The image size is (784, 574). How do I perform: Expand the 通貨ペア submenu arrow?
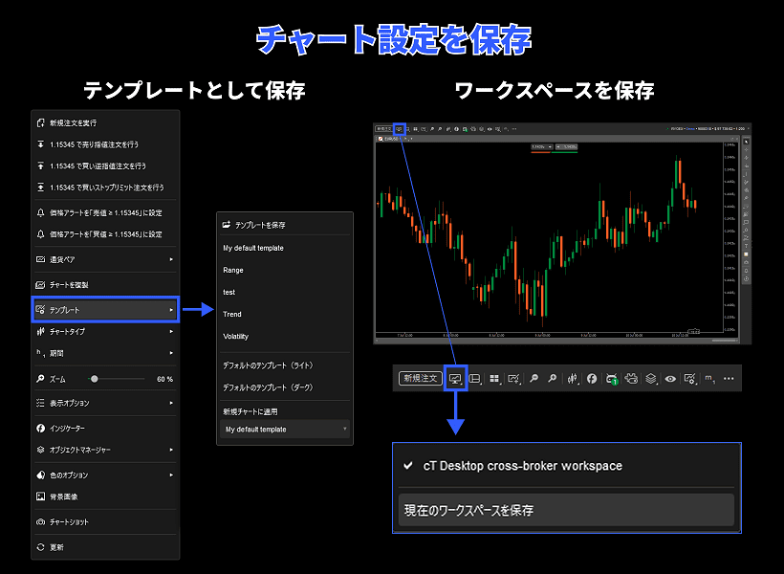click(x=171, y=259)
